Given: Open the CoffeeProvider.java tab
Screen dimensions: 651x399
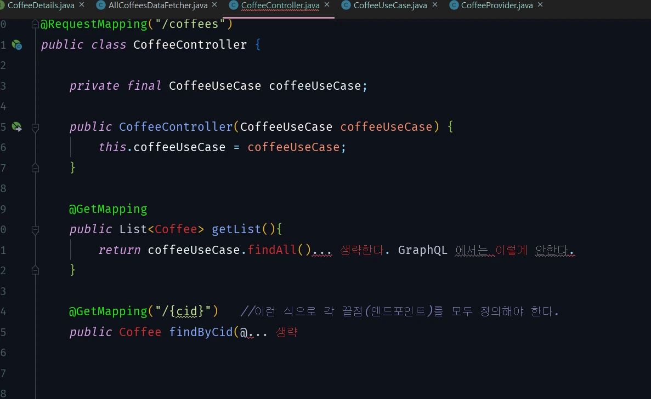Looking at the screenshot, I should click(497, 5).
